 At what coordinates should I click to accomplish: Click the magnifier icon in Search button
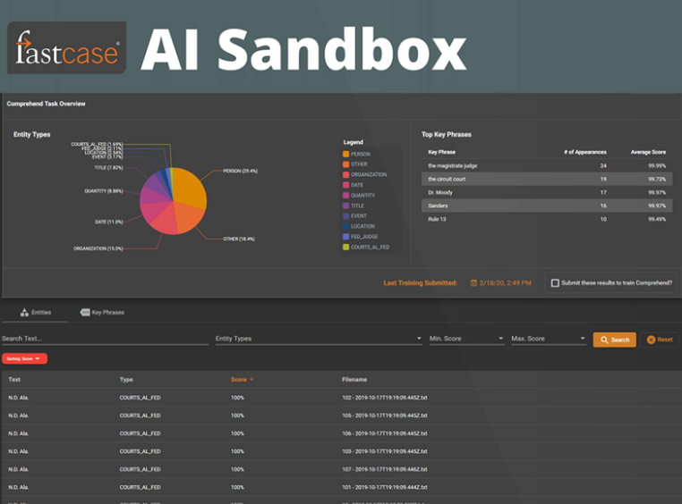point(604,340)
